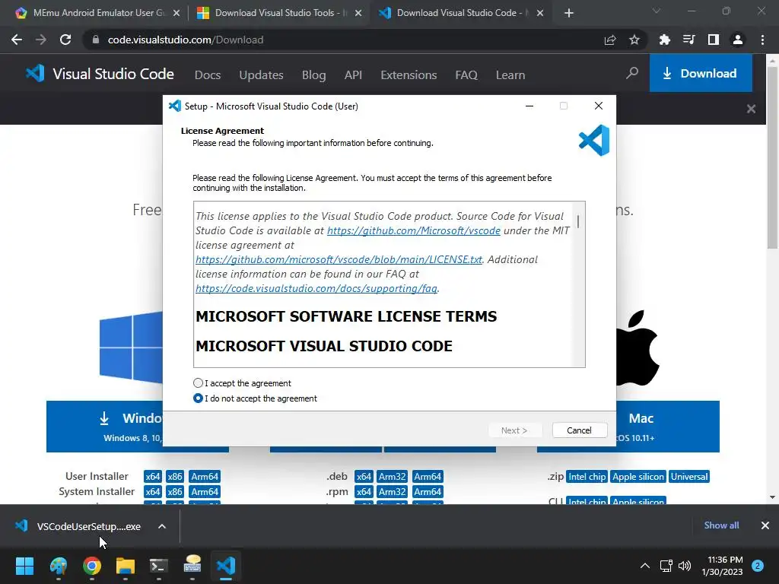
Task: Click .deb x64 link
Action: 364,476
